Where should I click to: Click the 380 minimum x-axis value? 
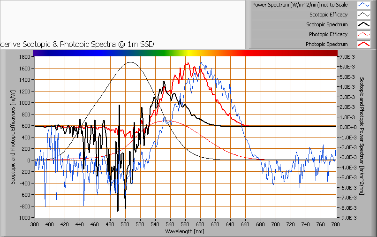point(35,224)
